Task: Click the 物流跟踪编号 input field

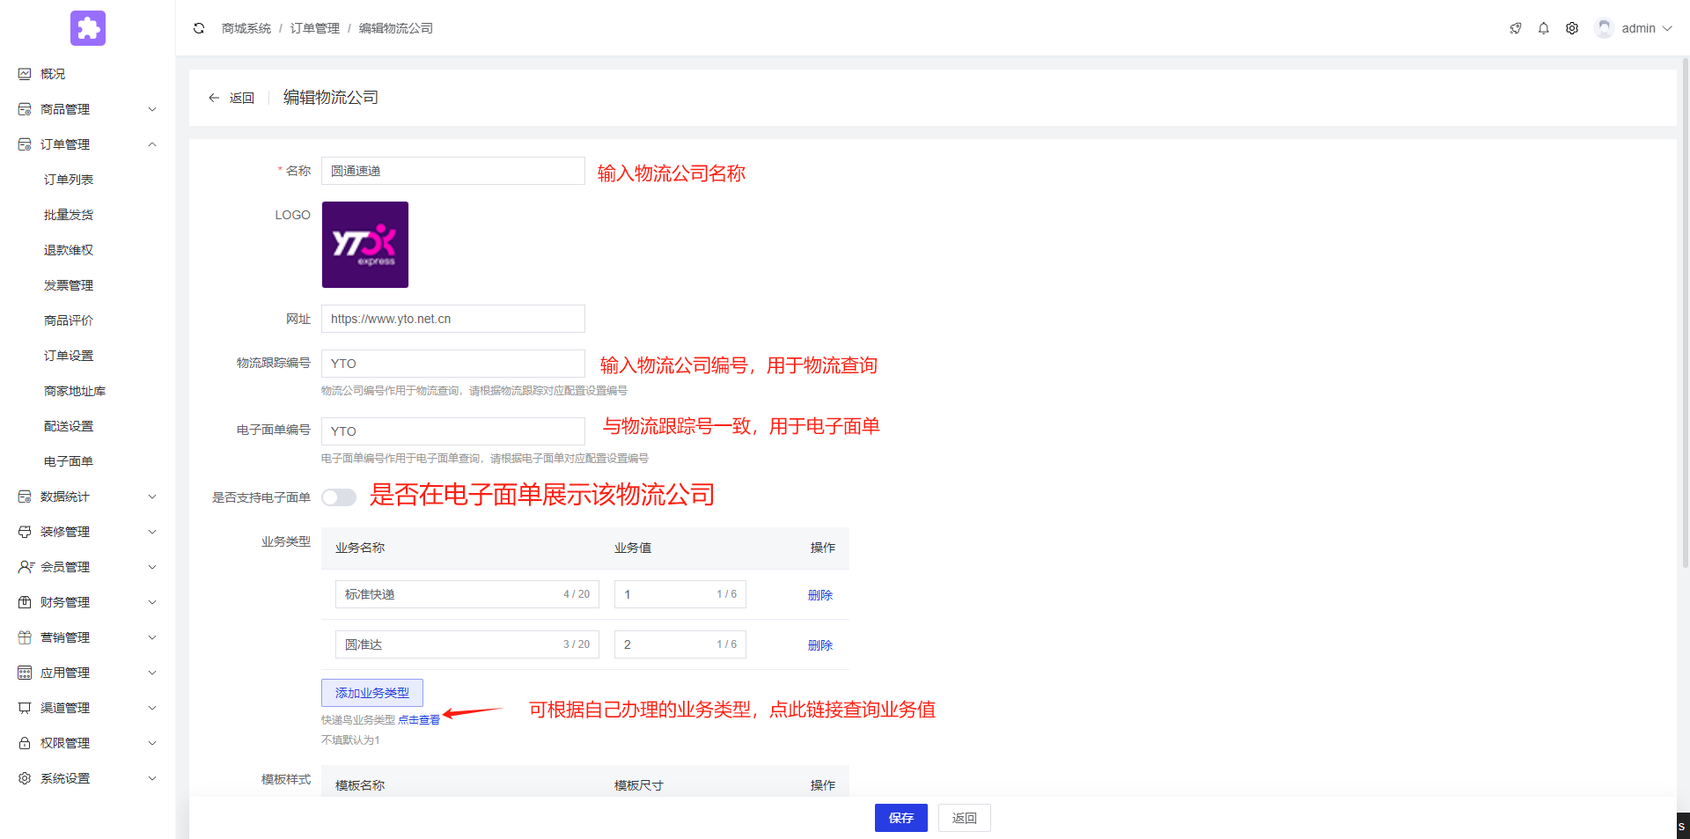Action: 452,364
